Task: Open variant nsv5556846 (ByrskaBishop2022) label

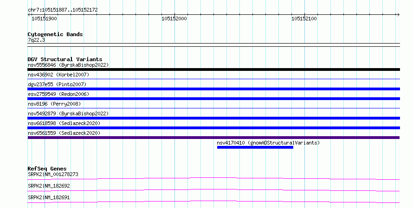Action: click(x=68, y=65)
